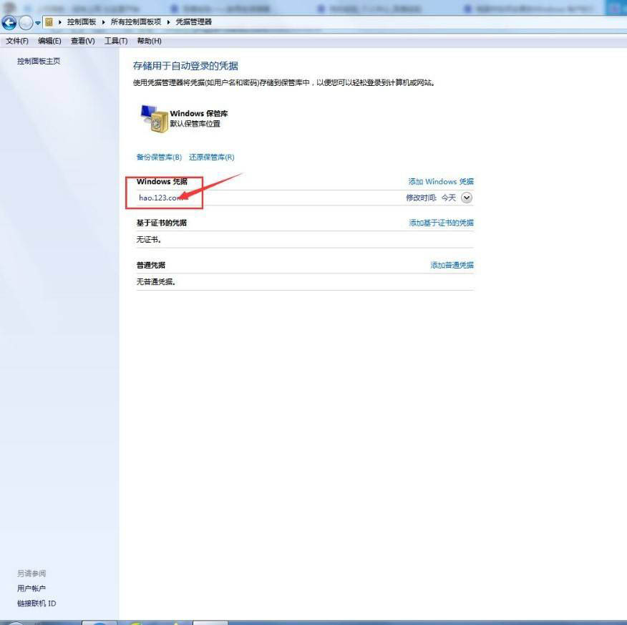Click the 默认保管库位置 text

[195, 124]
